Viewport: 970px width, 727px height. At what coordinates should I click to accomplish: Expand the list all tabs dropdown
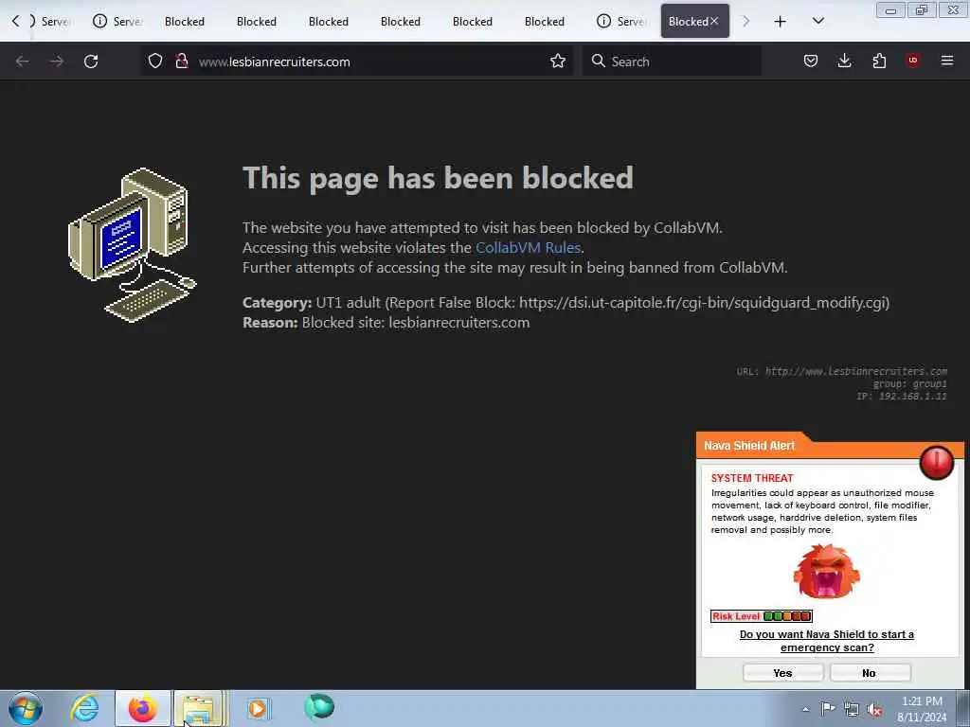pyautogui.click(x=817, y=21)
